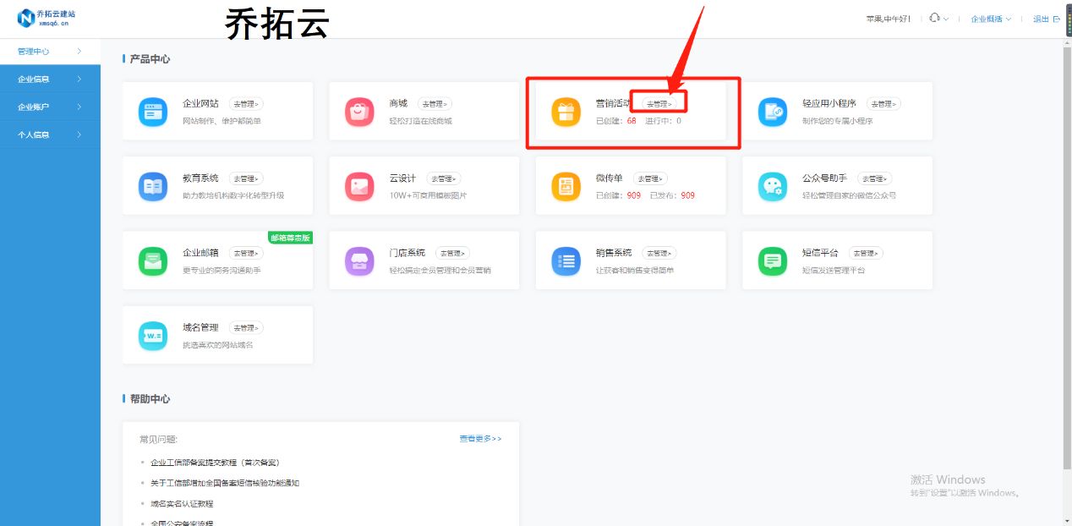Click the 公众号助手 chat assistant icon

(x=772, y=185)
